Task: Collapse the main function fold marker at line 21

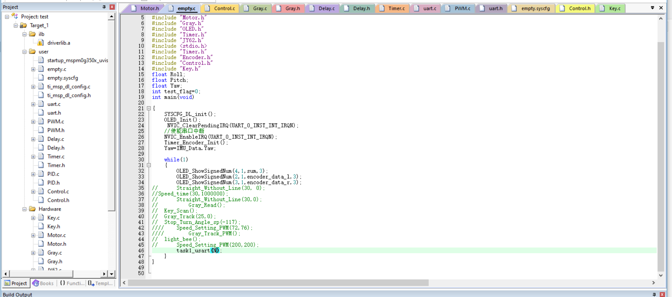Action: pos(149,108)
